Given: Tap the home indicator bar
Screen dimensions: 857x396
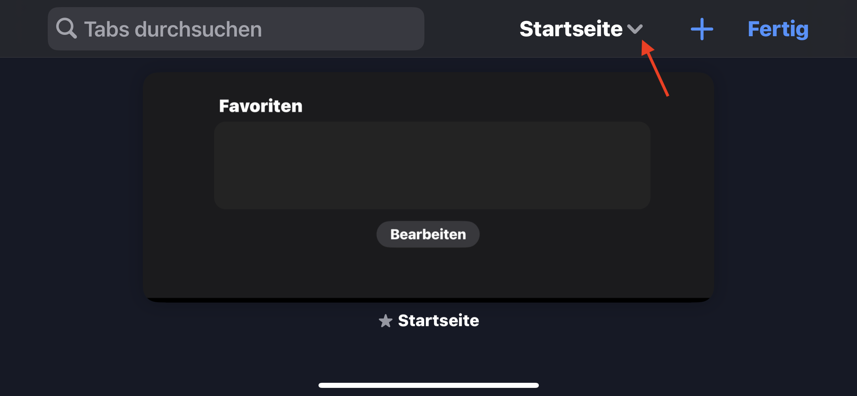Looking at the screenshot, I should click(x=428, y=385).
